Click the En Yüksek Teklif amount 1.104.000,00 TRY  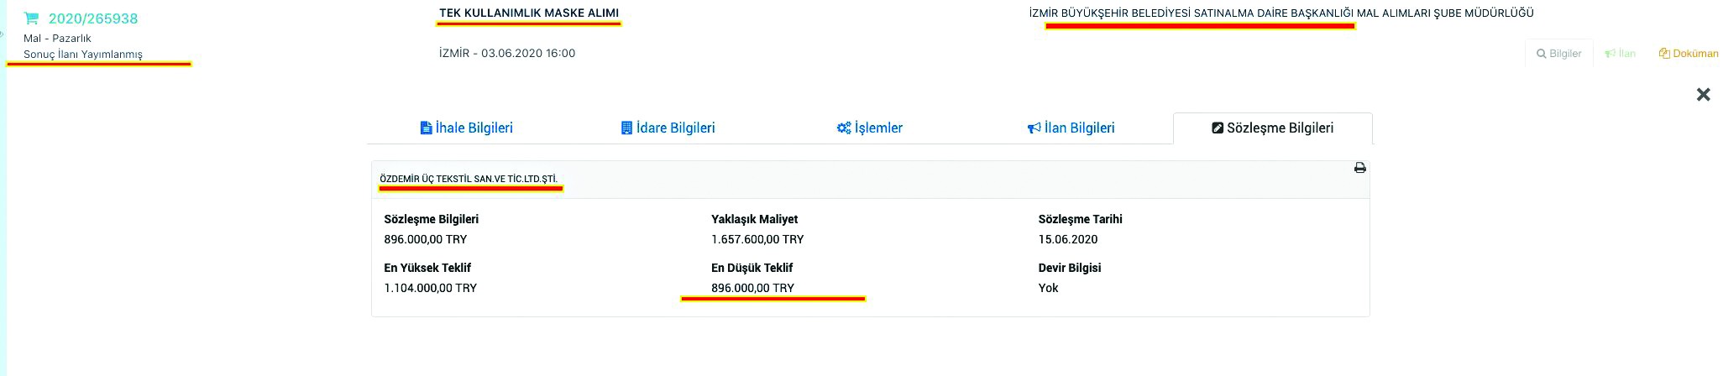click(430, 288)
